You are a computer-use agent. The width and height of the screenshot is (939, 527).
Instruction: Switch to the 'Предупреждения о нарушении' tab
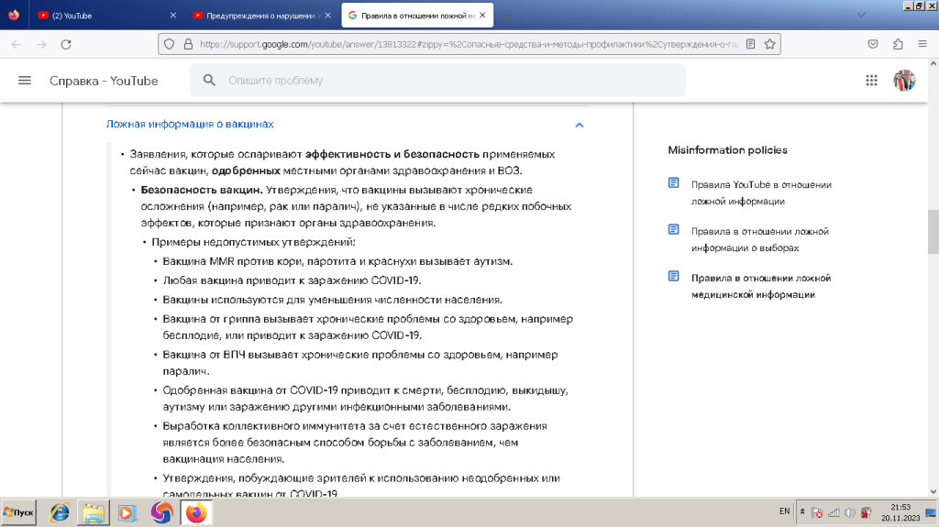click(x=257, y=16)
